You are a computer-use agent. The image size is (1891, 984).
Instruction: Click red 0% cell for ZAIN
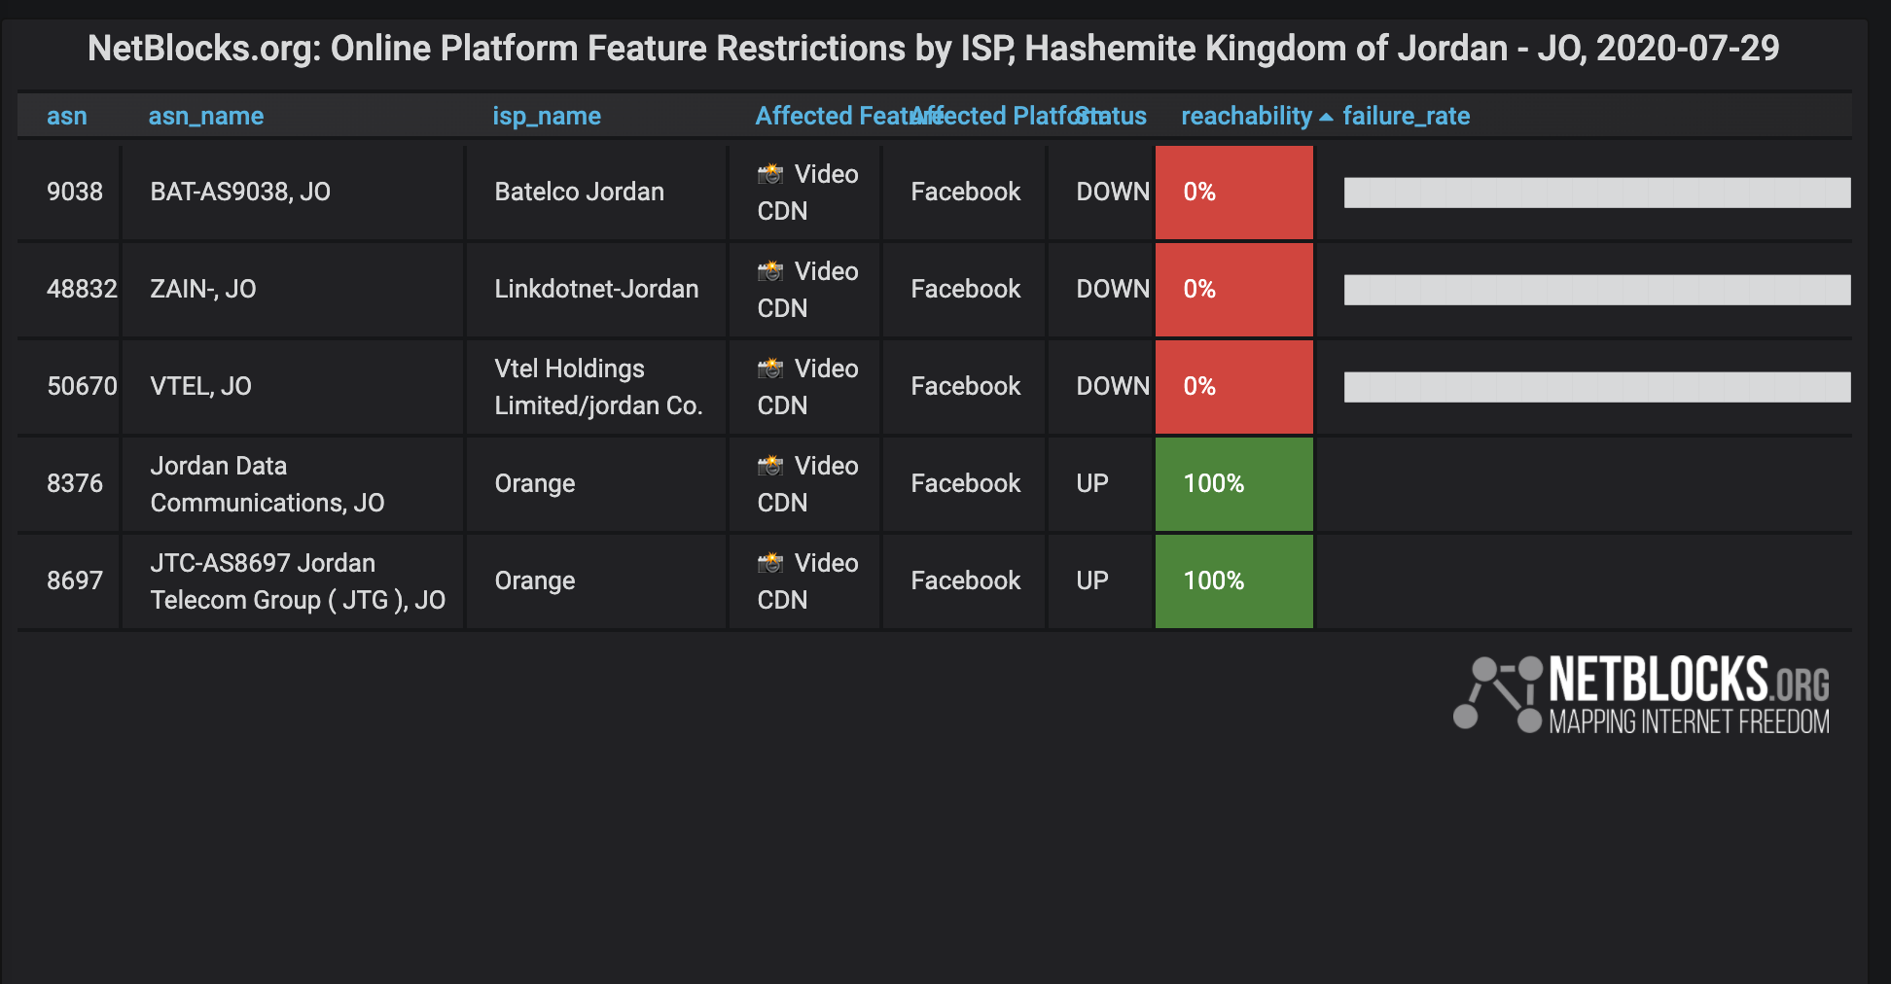point(1233,290)
